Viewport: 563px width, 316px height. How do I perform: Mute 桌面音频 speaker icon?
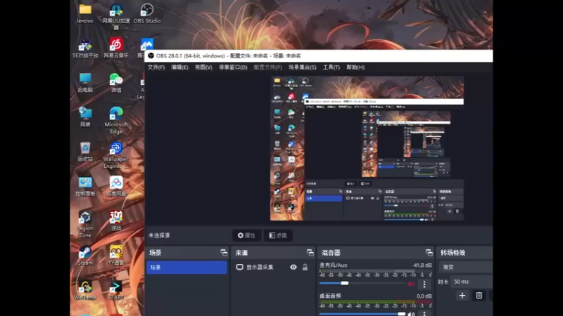click(411, 314)
